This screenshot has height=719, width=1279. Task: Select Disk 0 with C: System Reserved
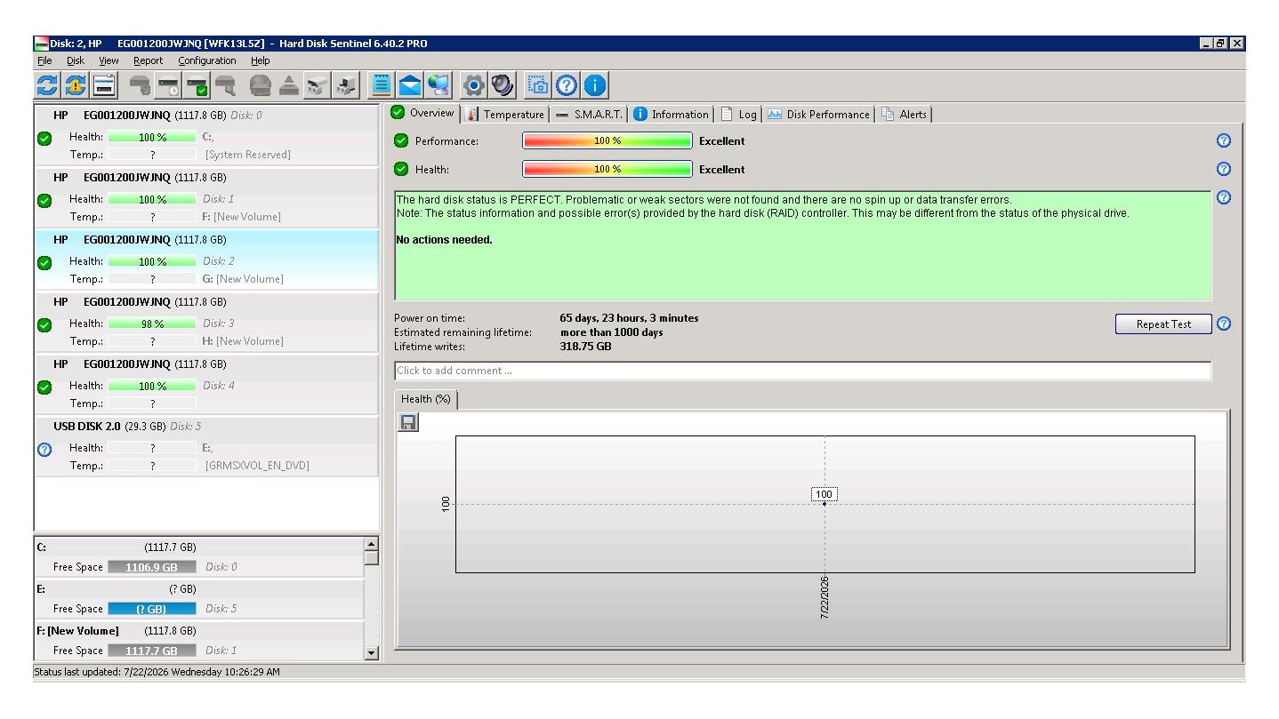pyautogui.click(x=206, y=134)
